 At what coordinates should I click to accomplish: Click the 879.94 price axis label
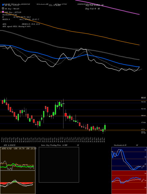click(x=143, y=123)
